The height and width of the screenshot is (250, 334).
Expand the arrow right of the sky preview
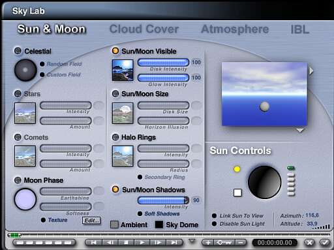point(311,70)
